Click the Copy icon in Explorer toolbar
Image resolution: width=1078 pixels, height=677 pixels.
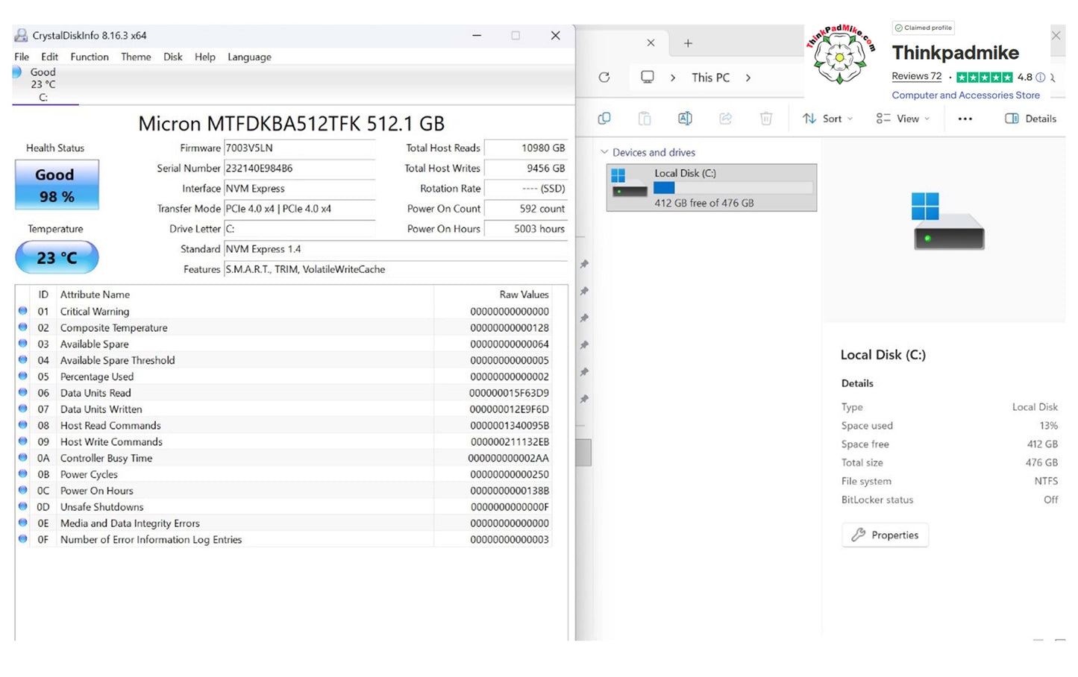(x=604, y=119)
